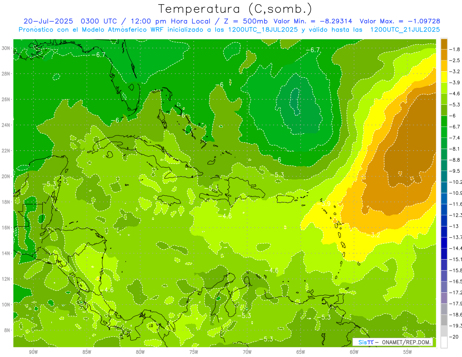This screenshot has height=357, width=462.
Task: Click the white swatch below -20 in colorbar
Action: coord(444,342)
